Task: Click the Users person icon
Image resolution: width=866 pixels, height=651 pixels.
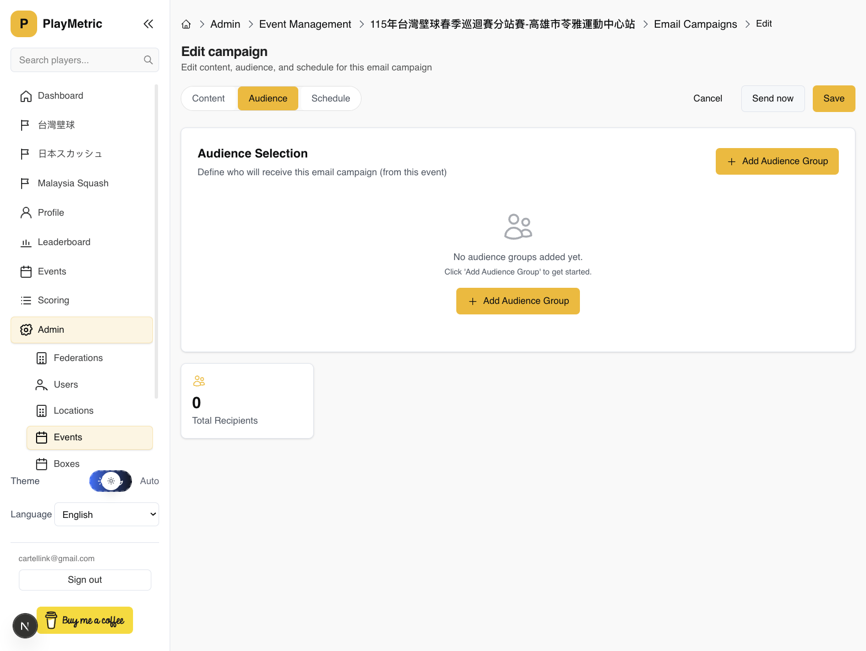Action: pos(42,385)
